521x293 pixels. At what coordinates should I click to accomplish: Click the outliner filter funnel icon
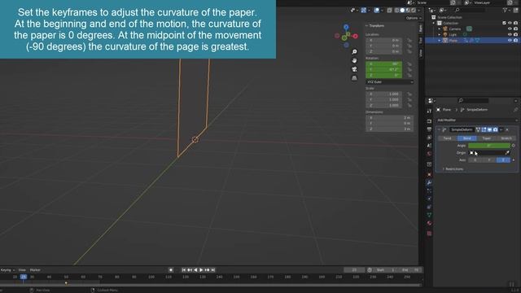(x=506, y=11)
